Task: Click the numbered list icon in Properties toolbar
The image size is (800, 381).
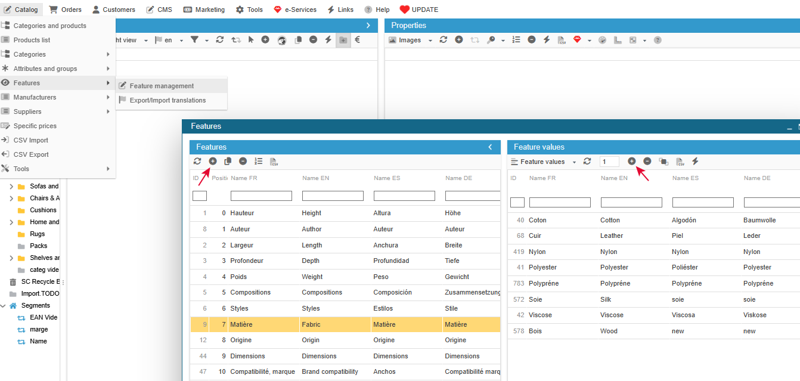Action: pyautogui.click(x=516, y=39)
